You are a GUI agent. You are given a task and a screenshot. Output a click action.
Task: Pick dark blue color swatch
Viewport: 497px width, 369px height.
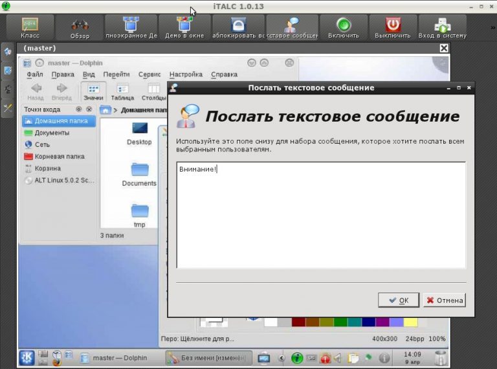(368, 322)
